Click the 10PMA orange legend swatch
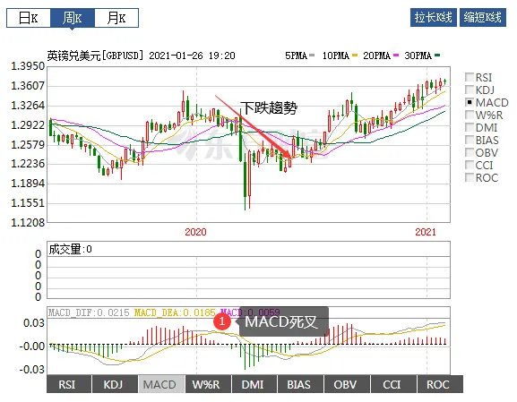Image resolution: width=517 pixels, height=402 pixels. click(x=355, y=56)
